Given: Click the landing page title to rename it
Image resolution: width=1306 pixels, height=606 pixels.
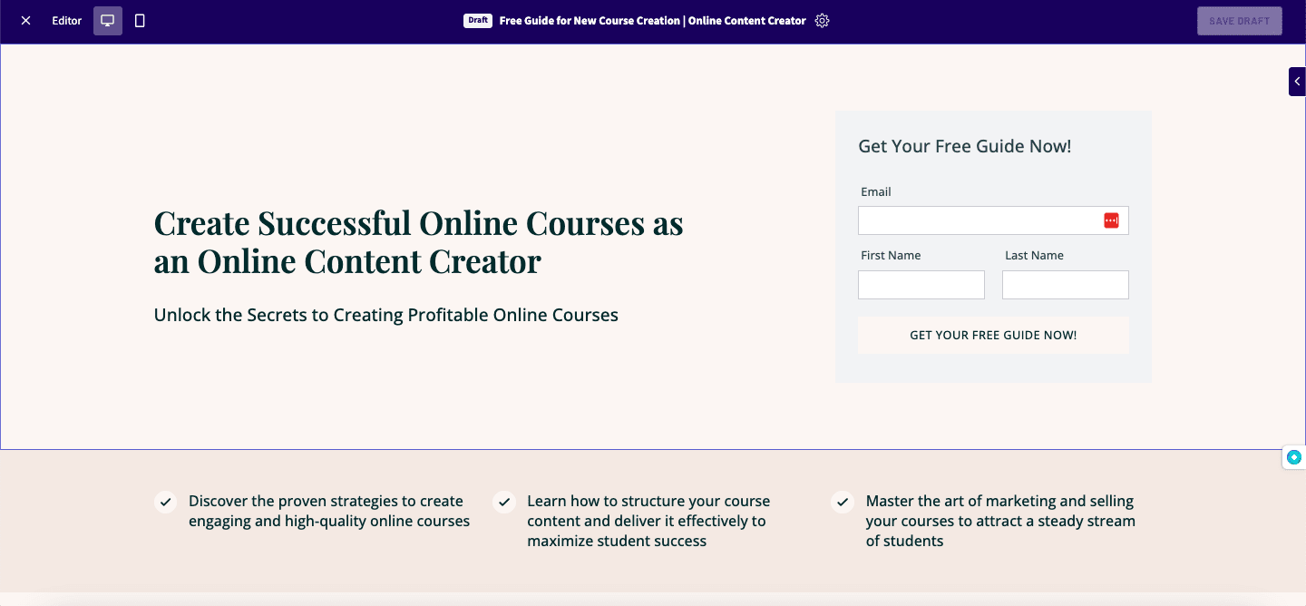Looking at the screenshot, I should [653, 20].
